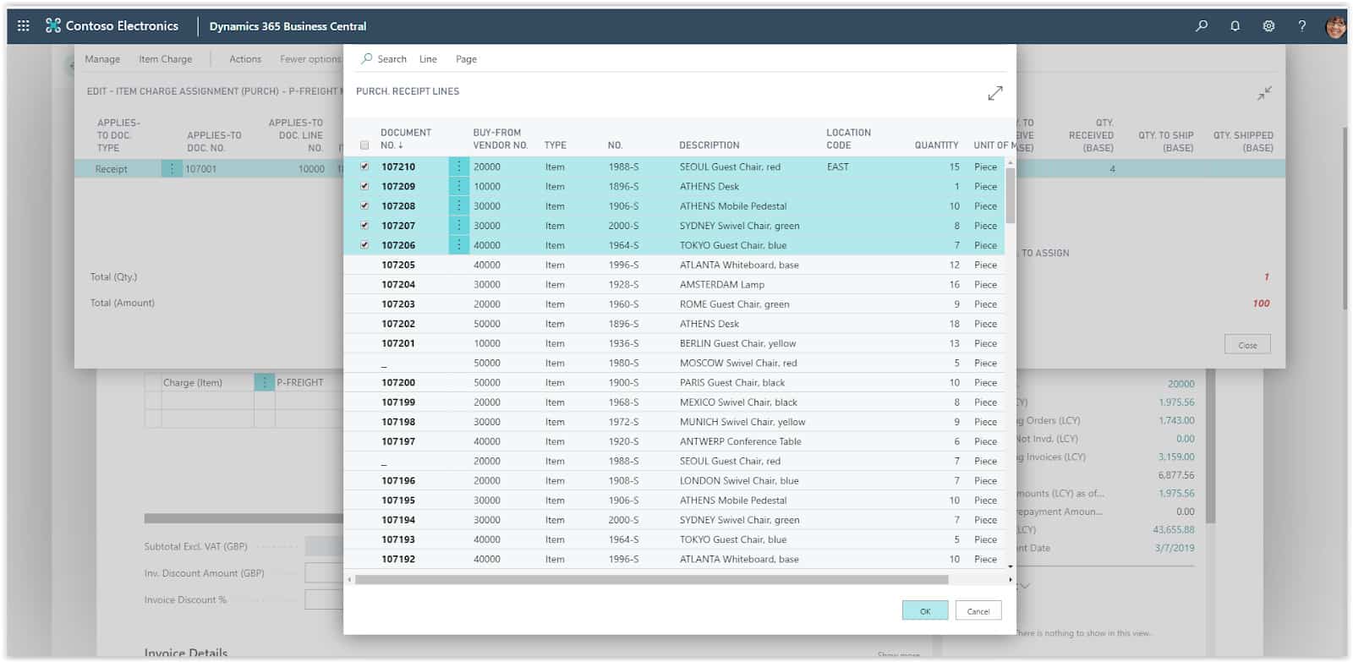
Task: Click Cancel in receipt lines dialog
Action: [978, 610]
